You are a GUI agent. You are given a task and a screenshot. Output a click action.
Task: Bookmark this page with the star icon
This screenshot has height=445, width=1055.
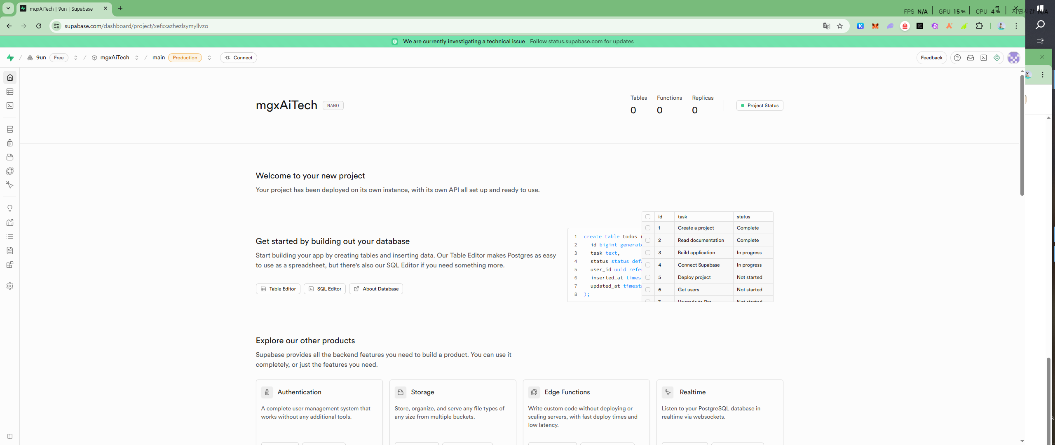tap(840, 26)
